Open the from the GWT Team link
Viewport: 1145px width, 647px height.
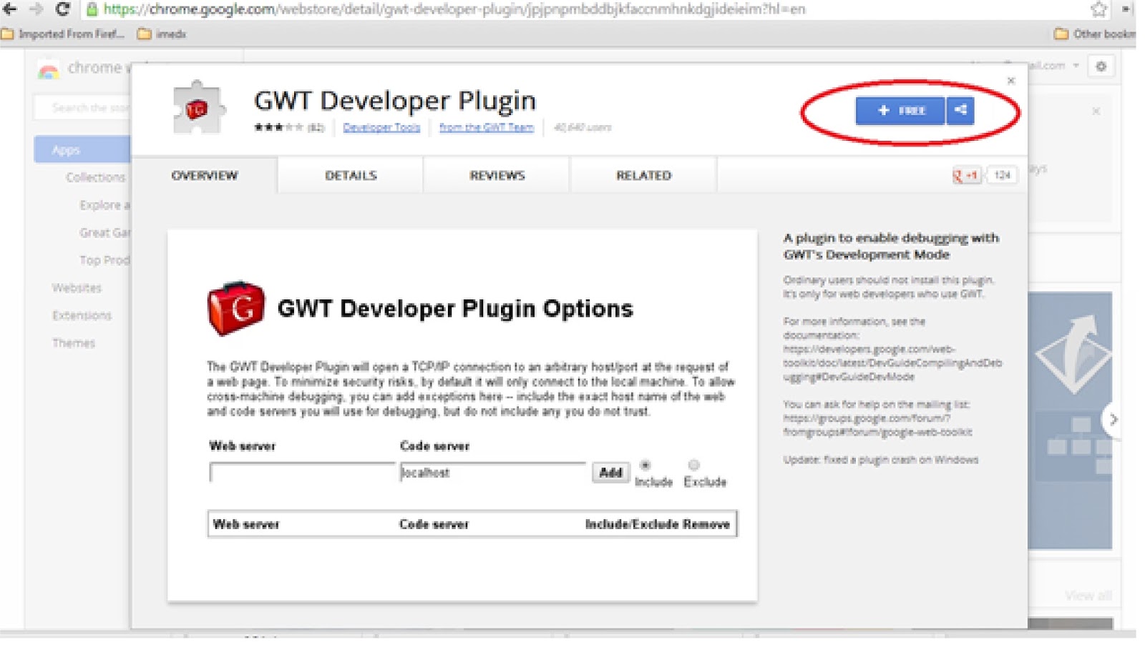click(x=487, y=127)
